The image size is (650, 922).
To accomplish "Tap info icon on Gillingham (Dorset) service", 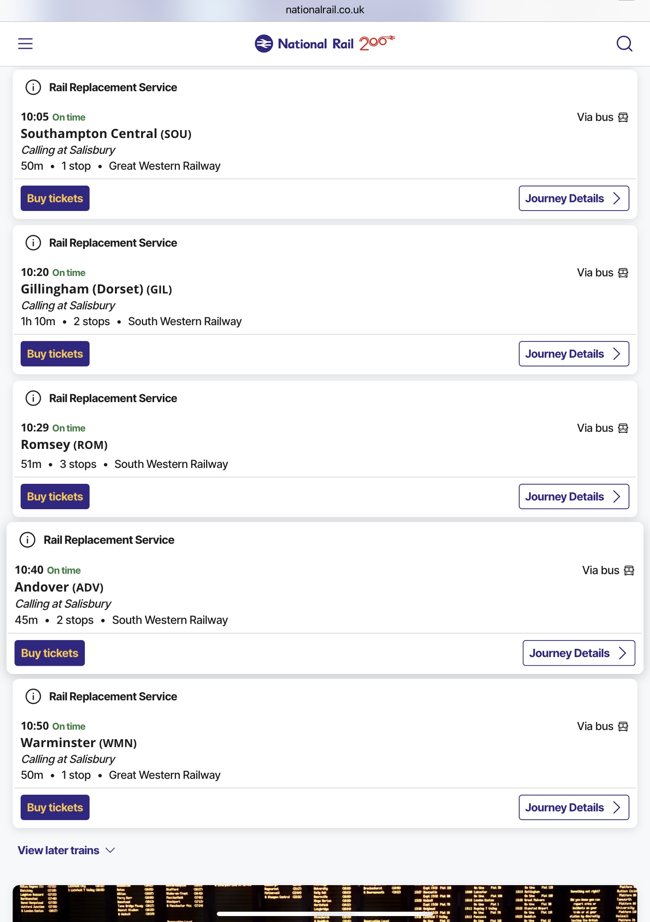I will pos(33,243).
